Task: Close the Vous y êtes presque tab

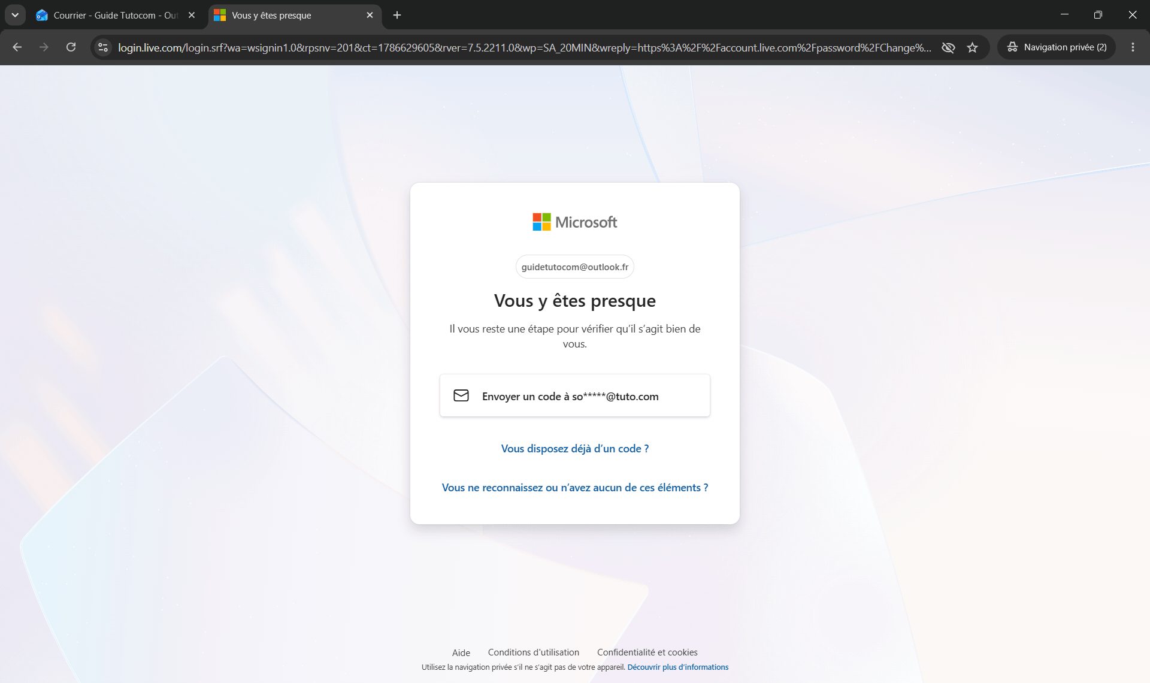Action: pos(370,16)
